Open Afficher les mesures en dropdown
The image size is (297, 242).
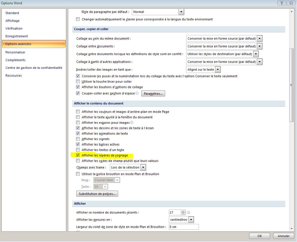tap(191, 220)
